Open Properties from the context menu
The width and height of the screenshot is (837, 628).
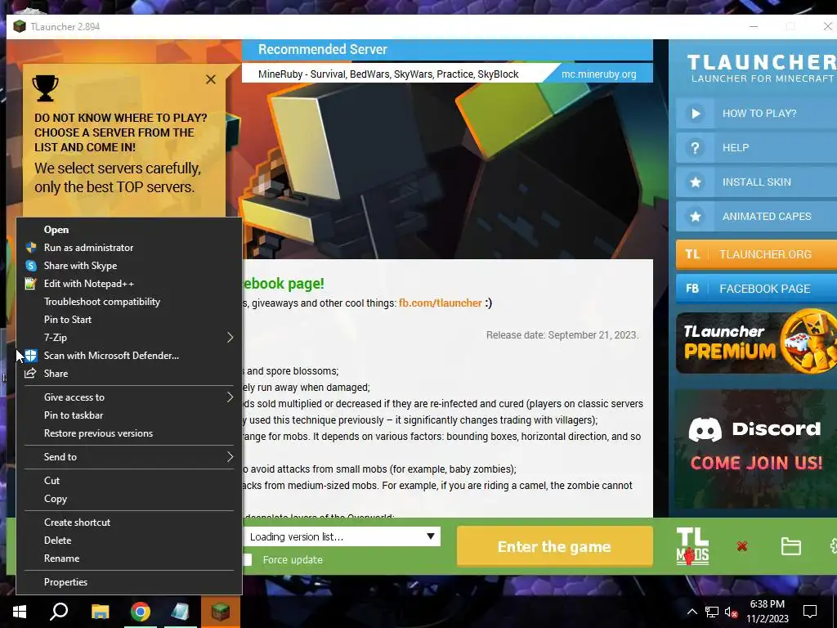click(x=129, y=582)
